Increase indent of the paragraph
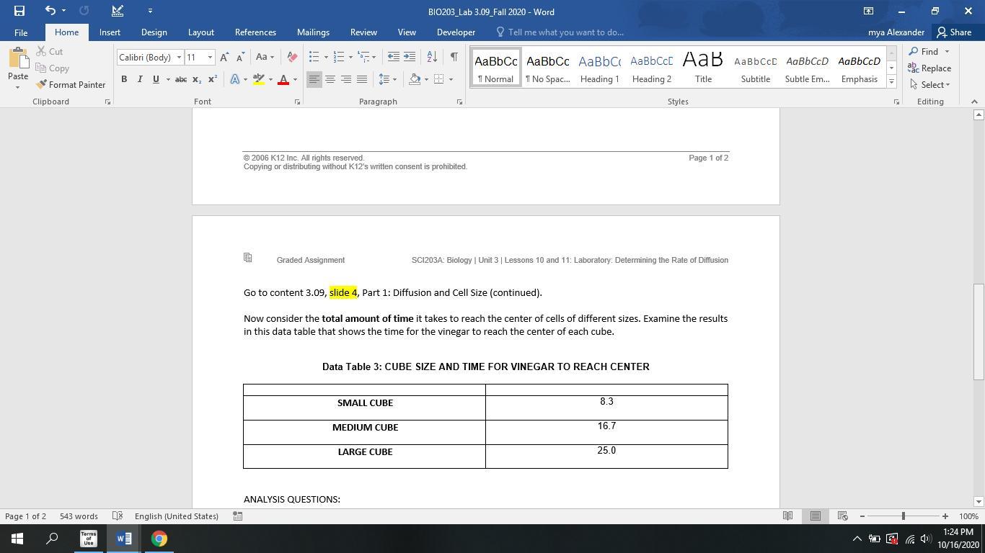 (409, 57)
